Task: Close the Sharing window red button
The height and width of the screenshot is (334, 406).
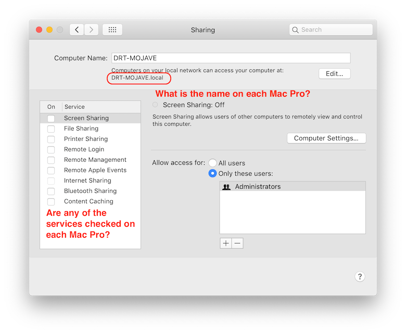Action: 39,30
